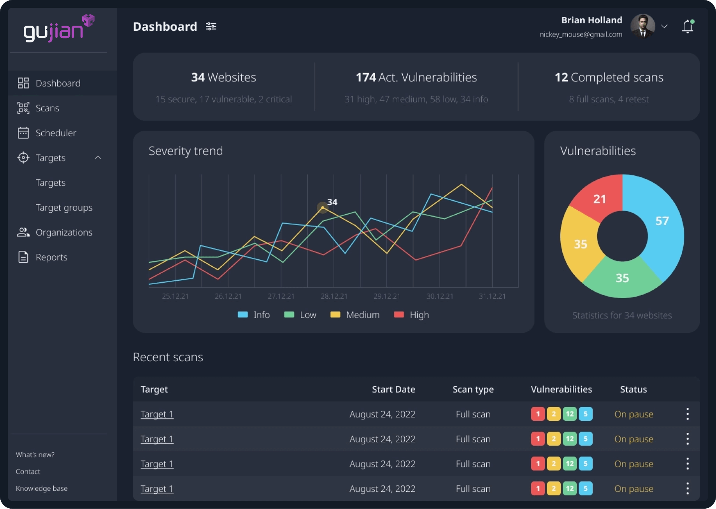
Task: Open the Dashboard section icon in sidebar
Action: click(x=23, y=83)
